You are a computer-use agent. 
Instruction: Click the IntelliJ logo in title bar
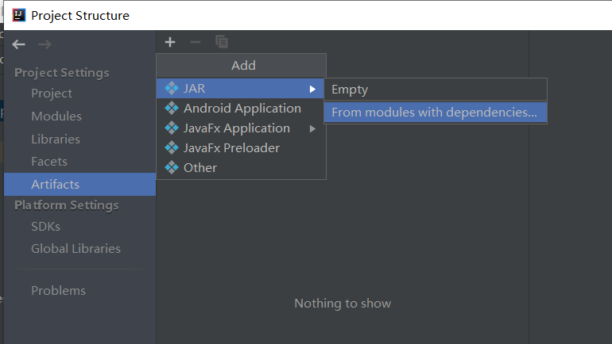click(18, 15)
